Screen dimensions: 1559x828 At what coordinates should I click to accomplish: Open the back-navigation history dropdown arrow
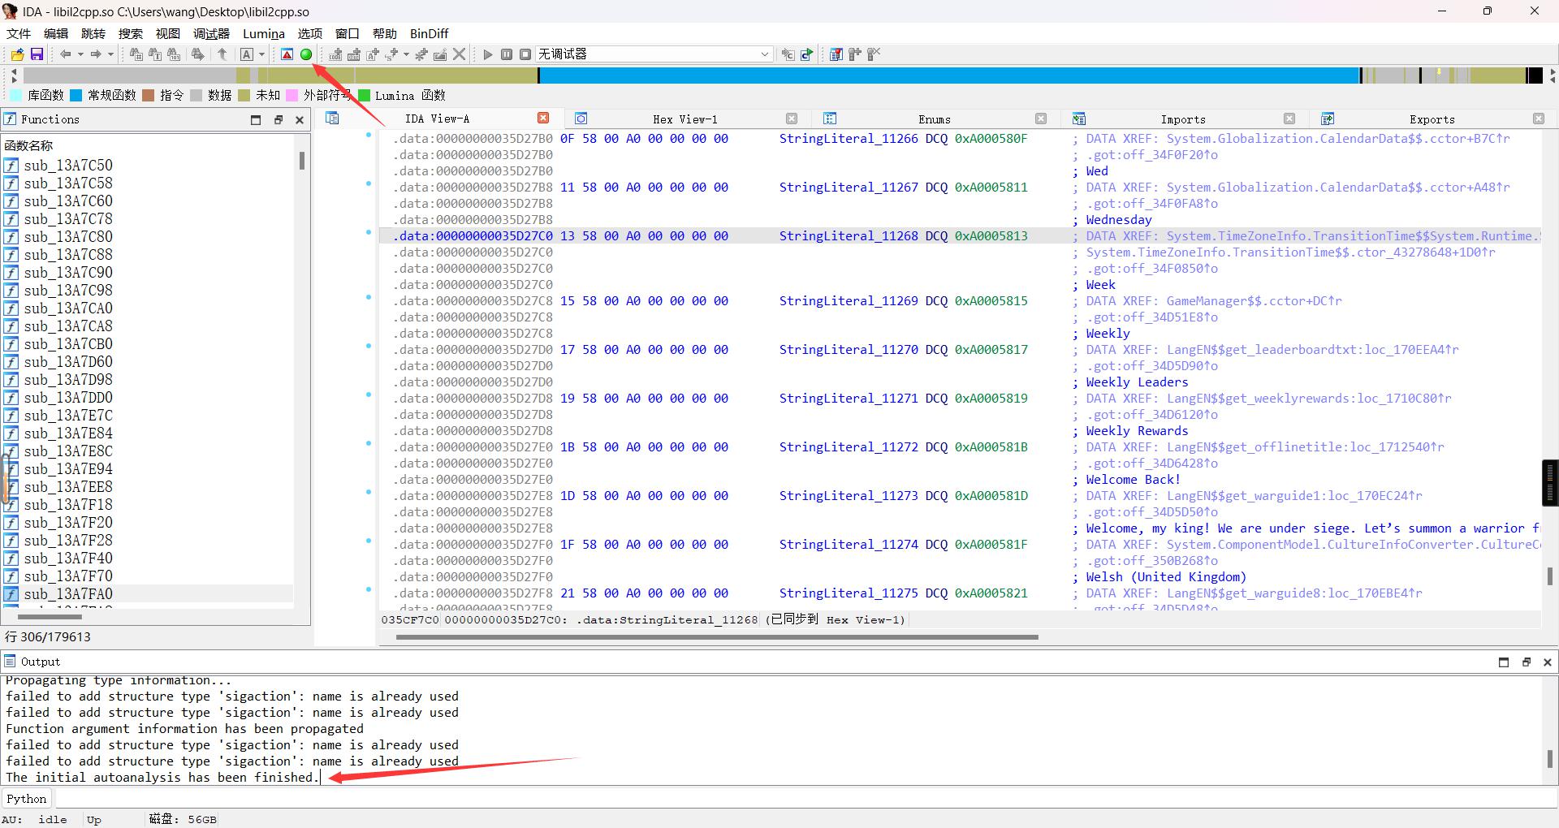80,54
